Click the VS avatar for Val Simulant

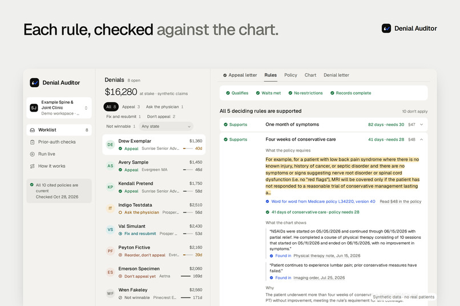110,230
